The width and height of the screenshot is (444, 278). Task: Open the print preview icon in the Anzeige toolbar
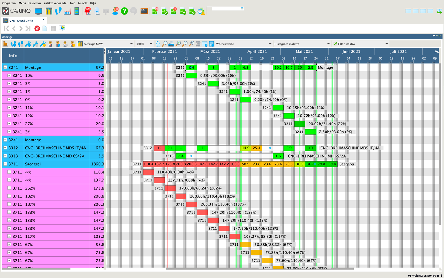(171, 44)
